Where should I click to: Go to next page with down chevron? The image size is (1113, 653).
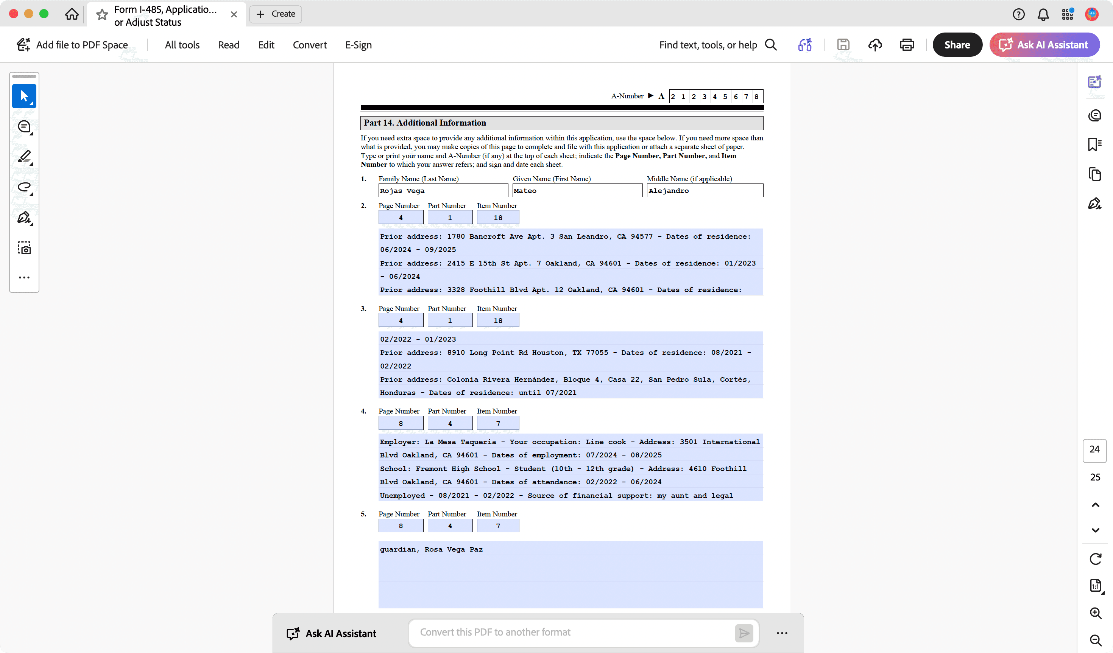pos(1095,530)
